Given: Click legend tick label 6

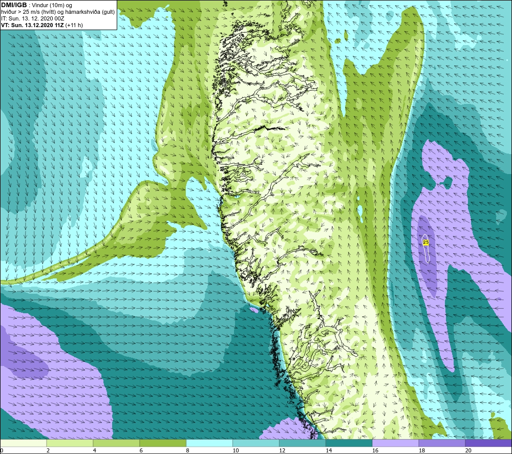Looking at the screenshot, I should 141,450.
